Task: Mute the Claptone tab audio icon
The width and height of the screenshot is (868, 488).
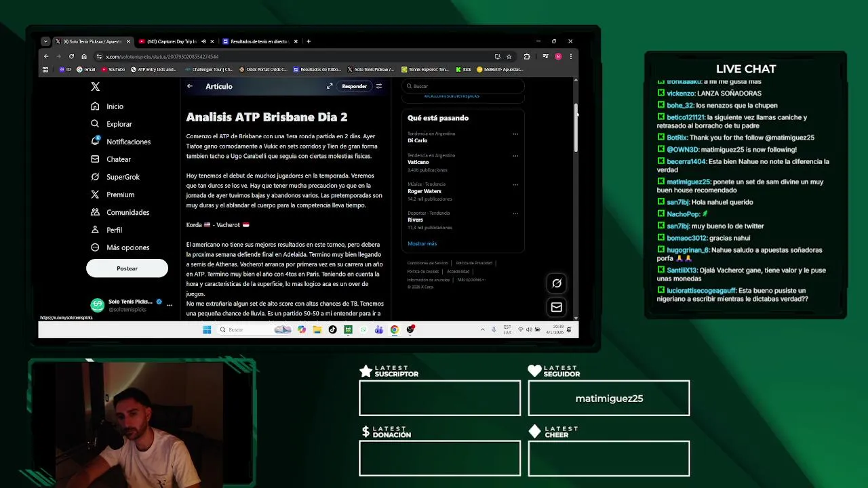Action: coord(203,41)
